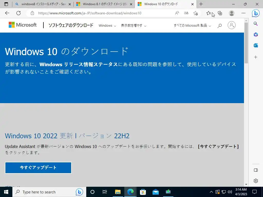
Task: Open the Favorites list icon
Action: 209,13
